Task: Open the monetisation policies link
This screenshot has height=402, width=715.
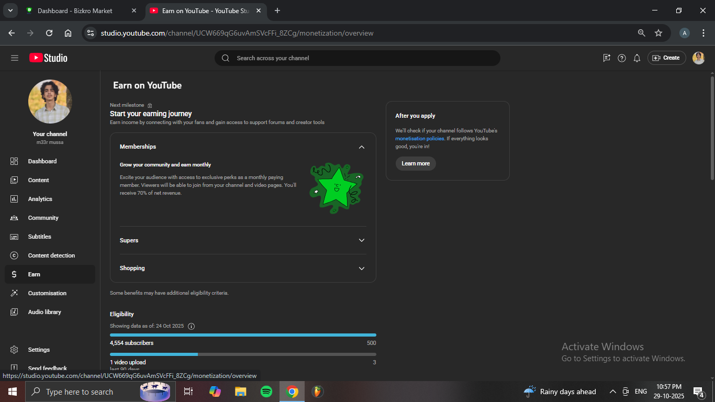Action: (419, 139)
